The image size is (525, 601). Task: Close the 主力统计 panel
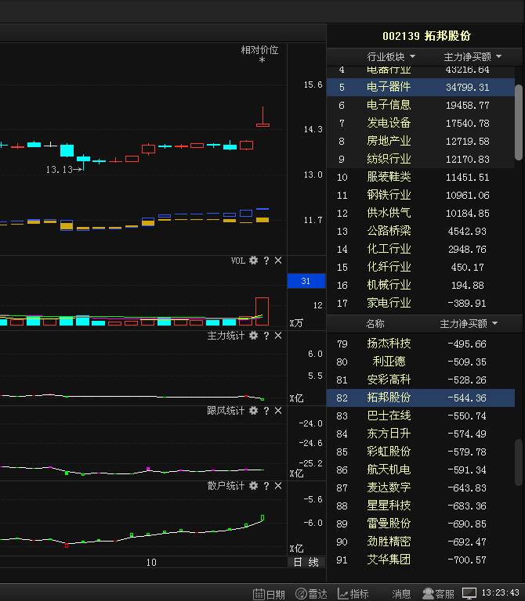tap(278, 336)
